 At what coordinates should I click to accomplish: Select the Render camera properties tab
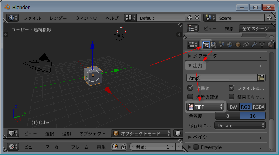[206, 45]
